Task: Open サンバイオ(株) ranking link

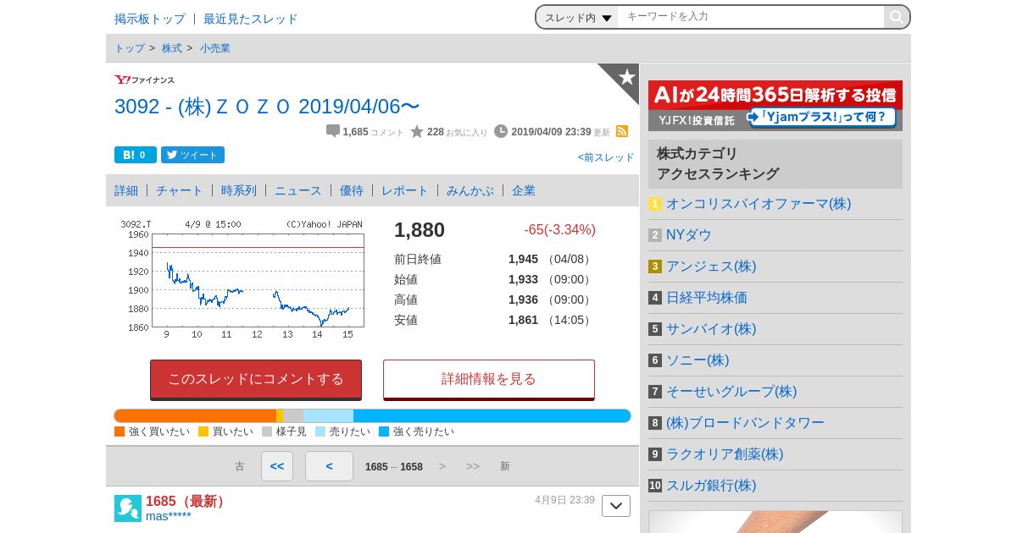Action: coord(711,329)
